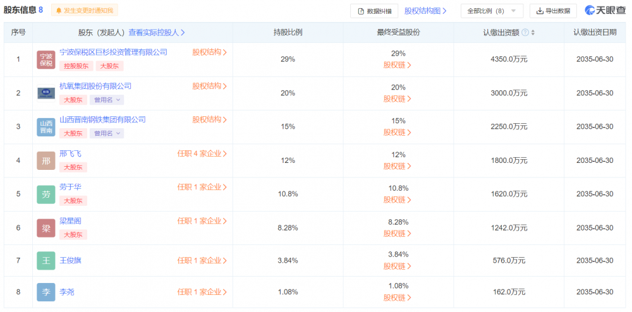This screenshot has height=312, width=632.
Task: Select the 162.0万元 cell
Action: click(x=509, y=292)
